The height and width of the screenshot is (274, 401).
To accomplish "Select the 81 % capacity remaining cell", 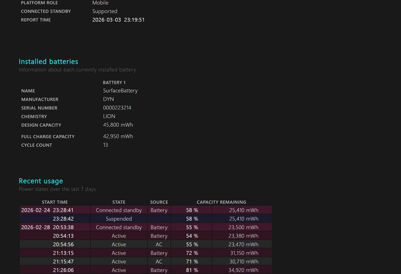I will click(192, 270).
